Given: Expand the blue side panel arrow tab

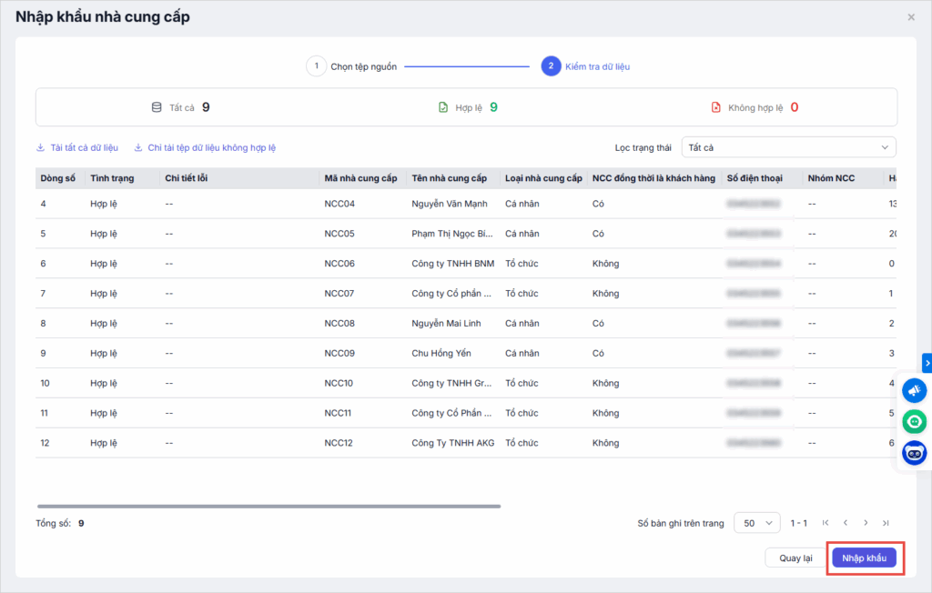Looking at the screenshot, I should tap(927, 363).
